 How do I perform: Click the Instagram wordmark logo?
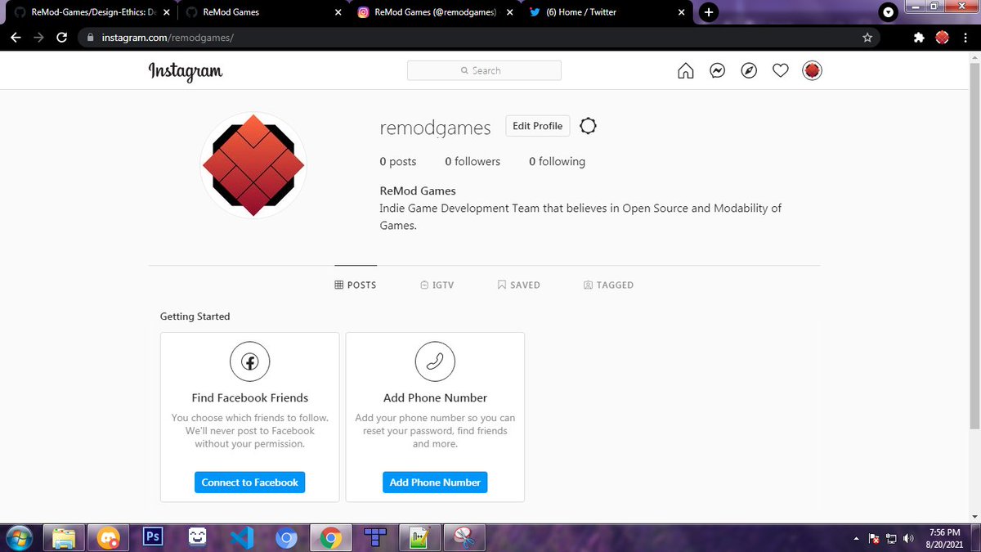click(x=186, y=71)
